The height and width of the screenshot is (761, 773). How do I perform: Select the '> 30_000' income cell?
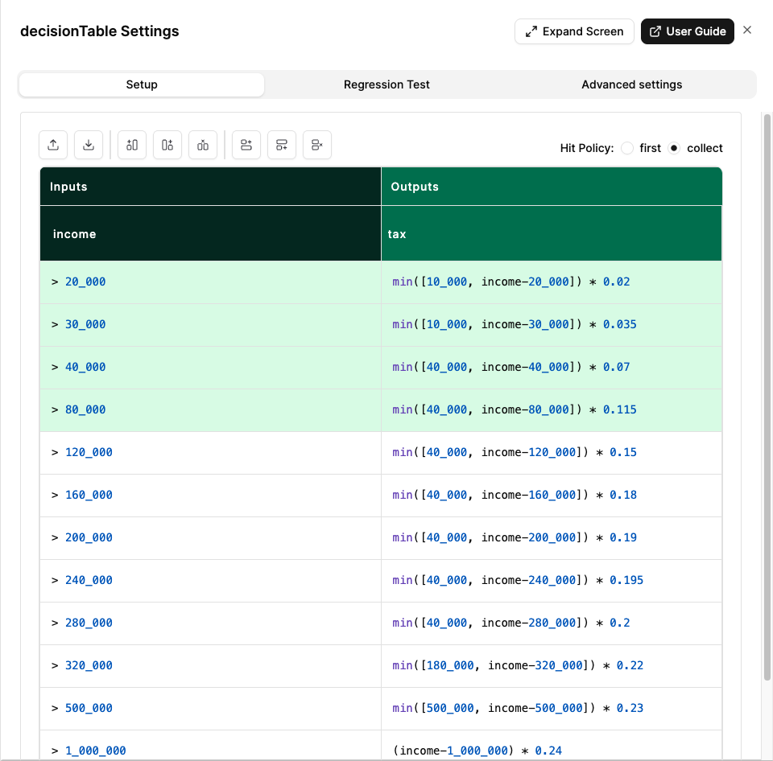coord(210,325)
